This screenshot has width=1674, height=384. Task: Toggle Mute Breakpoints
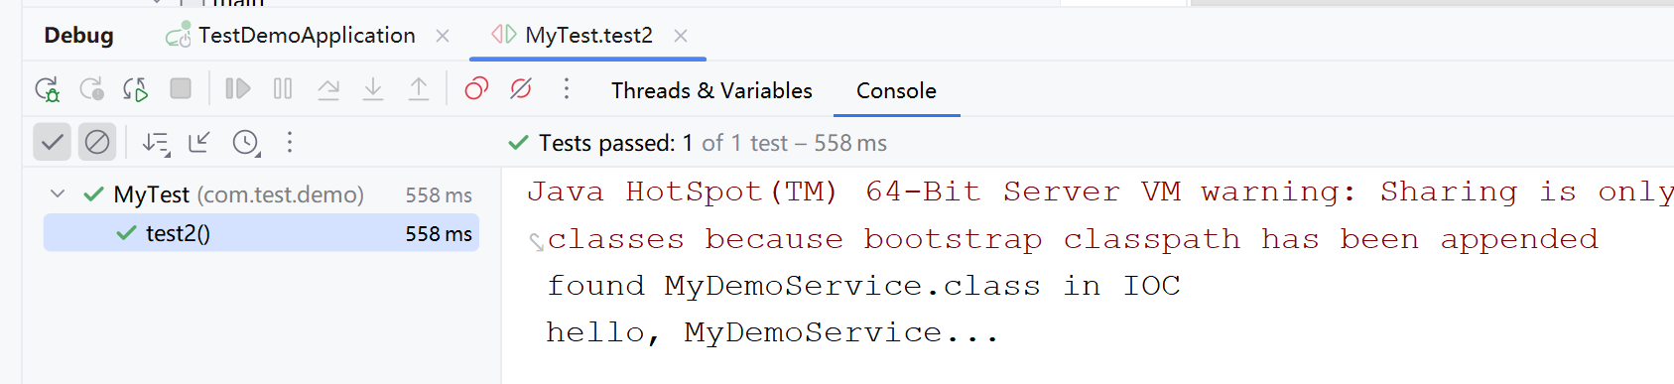click(521, 89)
